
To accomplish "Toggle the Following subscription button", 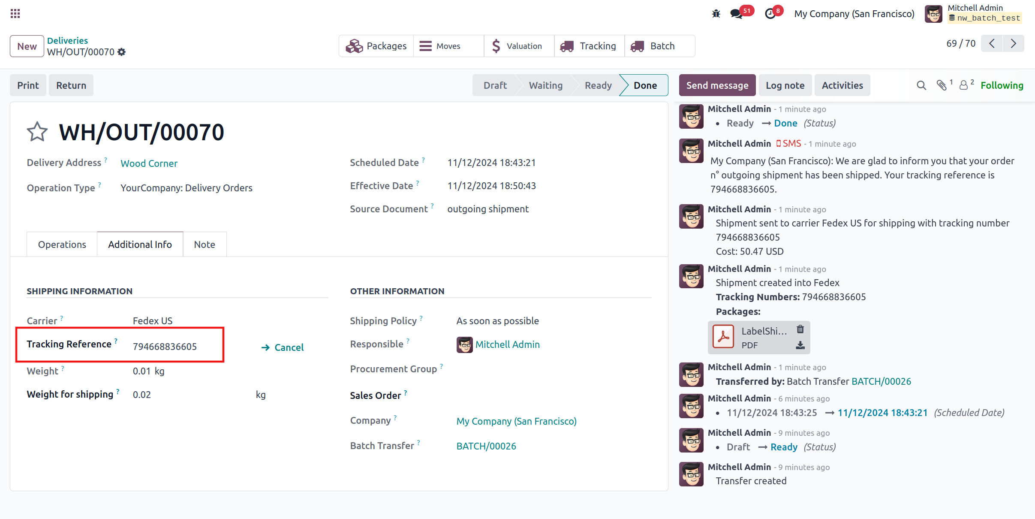I will [1002, 85].
